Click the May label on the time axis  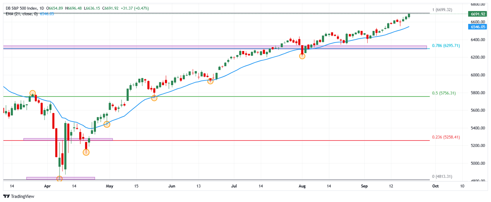(x=110, y=186)
